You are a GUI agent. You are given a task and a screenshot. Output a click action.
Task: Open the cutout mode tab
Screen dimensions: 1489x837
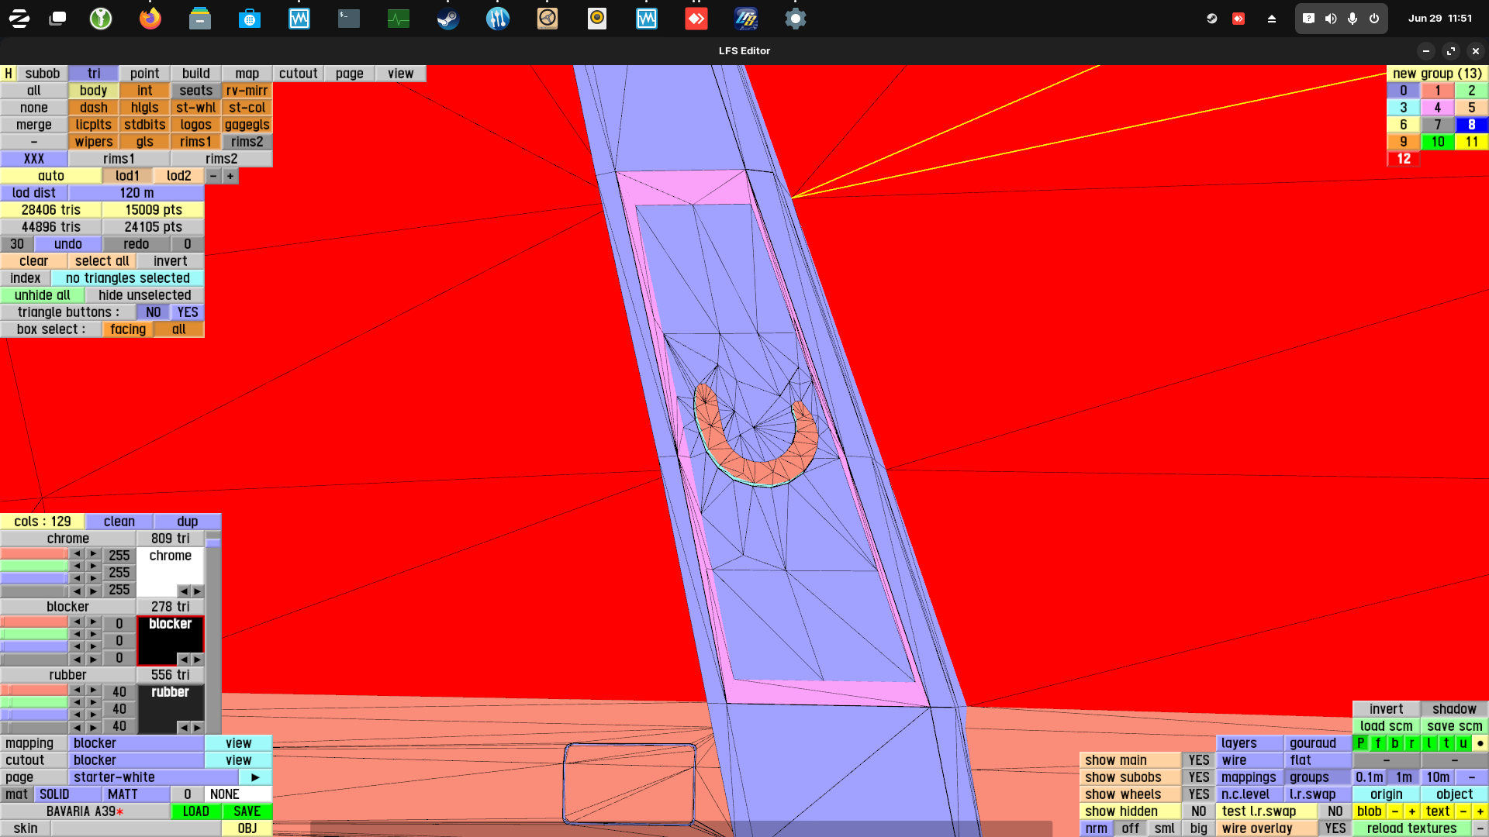tap(298, 74)
